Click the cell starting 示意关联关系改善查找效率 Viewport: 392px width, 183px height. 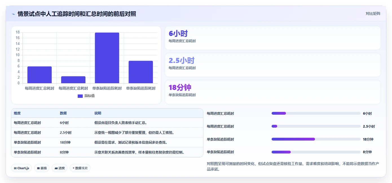pos(140,152)
